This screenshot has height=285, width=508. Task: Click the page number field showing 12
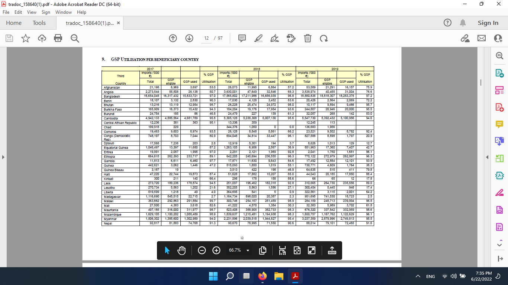[206, 38]
